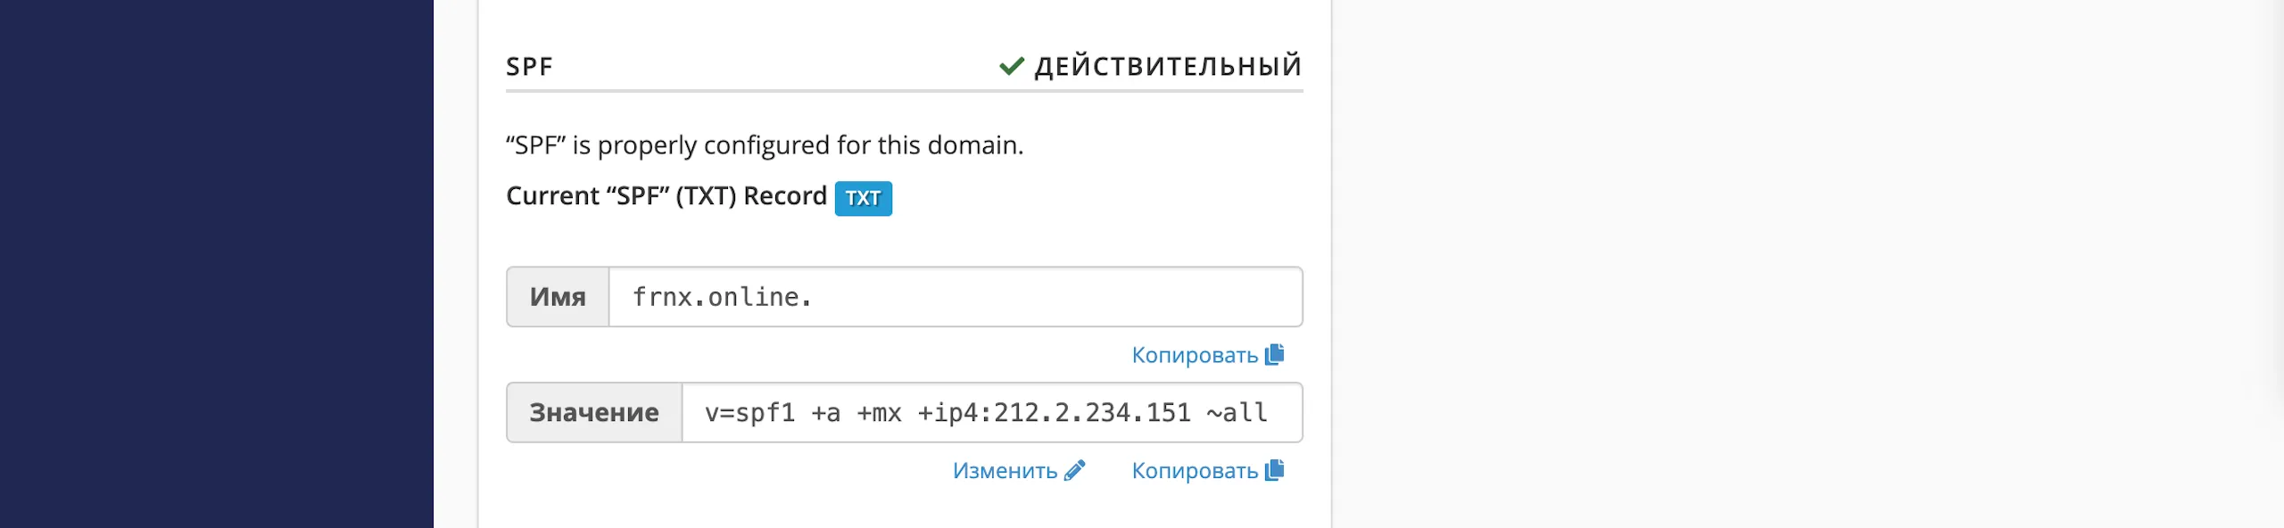The image size is (2284, 528).
Task: Click the Current SPF (TXT) Record heading
Action: (666, 196)
